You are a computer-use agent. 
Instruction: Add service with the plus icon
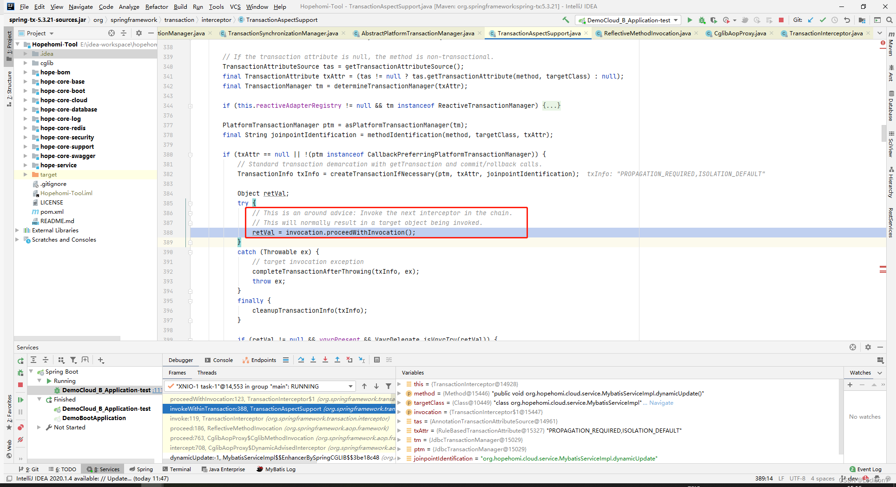(101, 360)
